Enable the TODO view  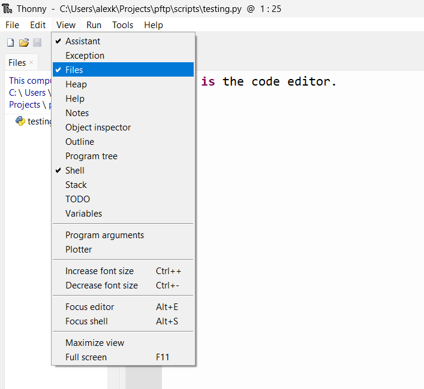(123, 199)
